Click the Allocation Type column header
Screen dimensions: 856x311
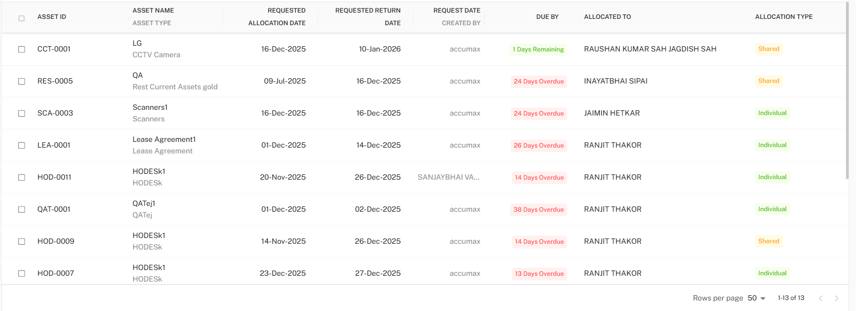[783, 17]
